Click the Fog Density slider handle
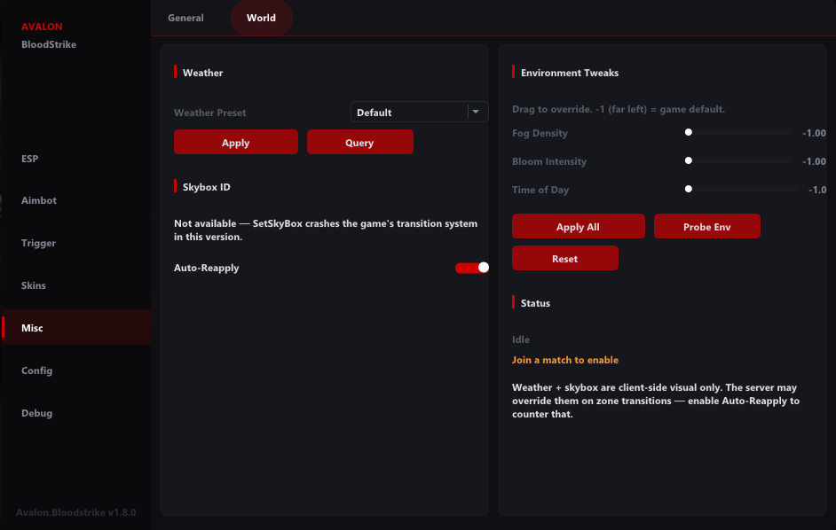836x530 pixels. [689, 132]
